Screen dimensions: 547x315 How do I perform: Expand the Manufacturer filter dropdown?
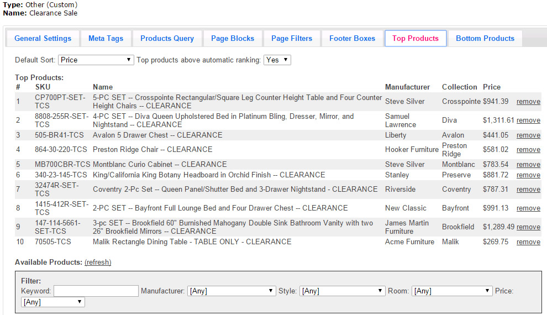pyautogui.click(x=232, y=291)
